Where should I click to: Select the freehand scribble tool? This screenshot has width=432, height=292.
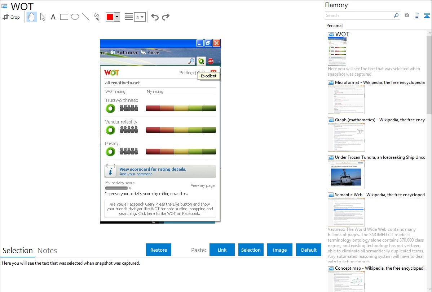coord(97,17)
